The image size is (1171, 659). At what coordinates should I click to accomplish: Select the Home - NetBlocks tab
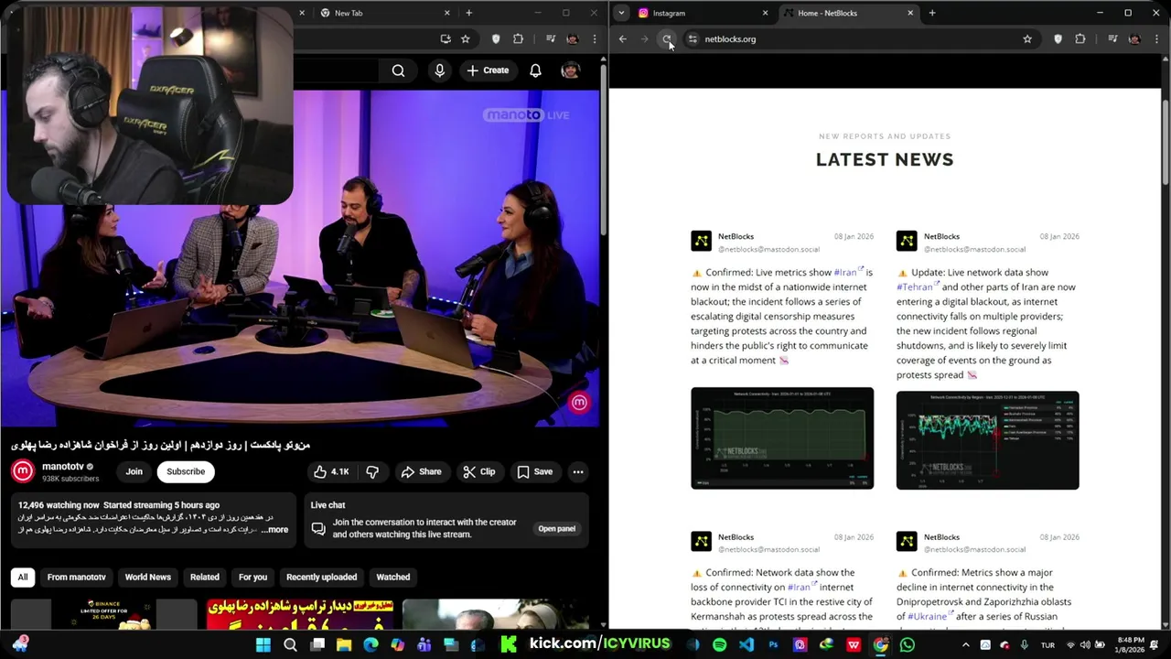pyautogui.click(x=848, y=13)
